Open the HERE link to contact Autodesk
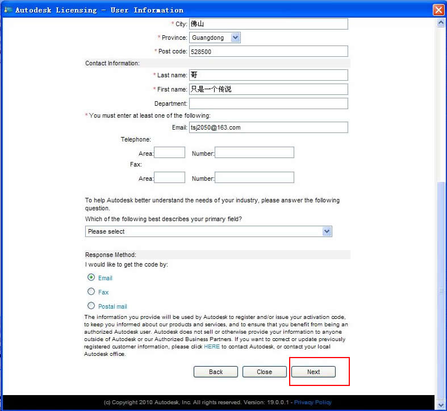The height and width of the screenshot is (411, 447). point(211,346)
